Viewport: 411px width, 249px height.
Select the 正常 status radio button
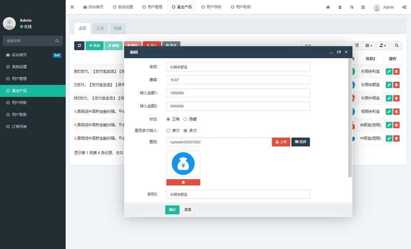[168, 119]
